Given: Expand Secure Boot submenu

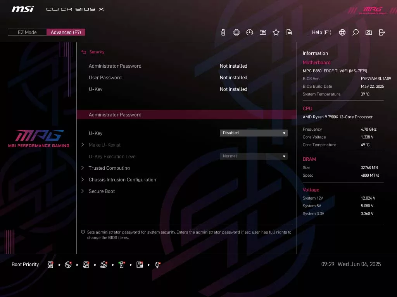Looking at the screenshot, I should tap(101, 191).
